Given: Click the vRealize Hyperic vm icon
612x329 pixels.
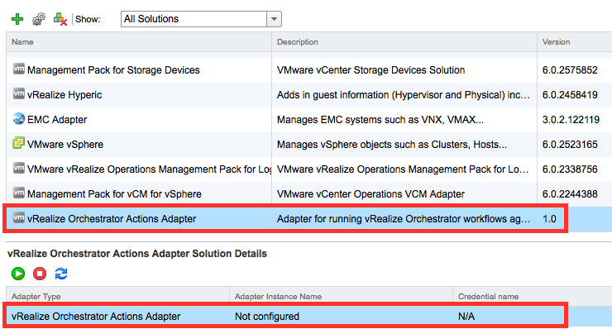Looking at the screenshot, I should pyautogui.click(x=18, y=93).
